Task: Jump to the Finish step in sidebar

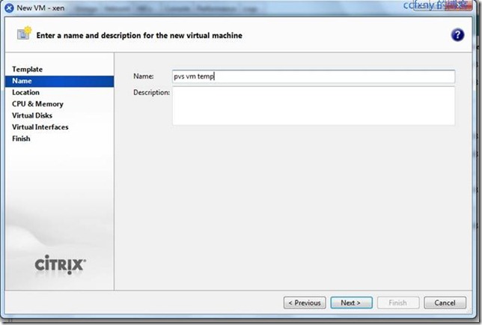Action: [21, 139]
